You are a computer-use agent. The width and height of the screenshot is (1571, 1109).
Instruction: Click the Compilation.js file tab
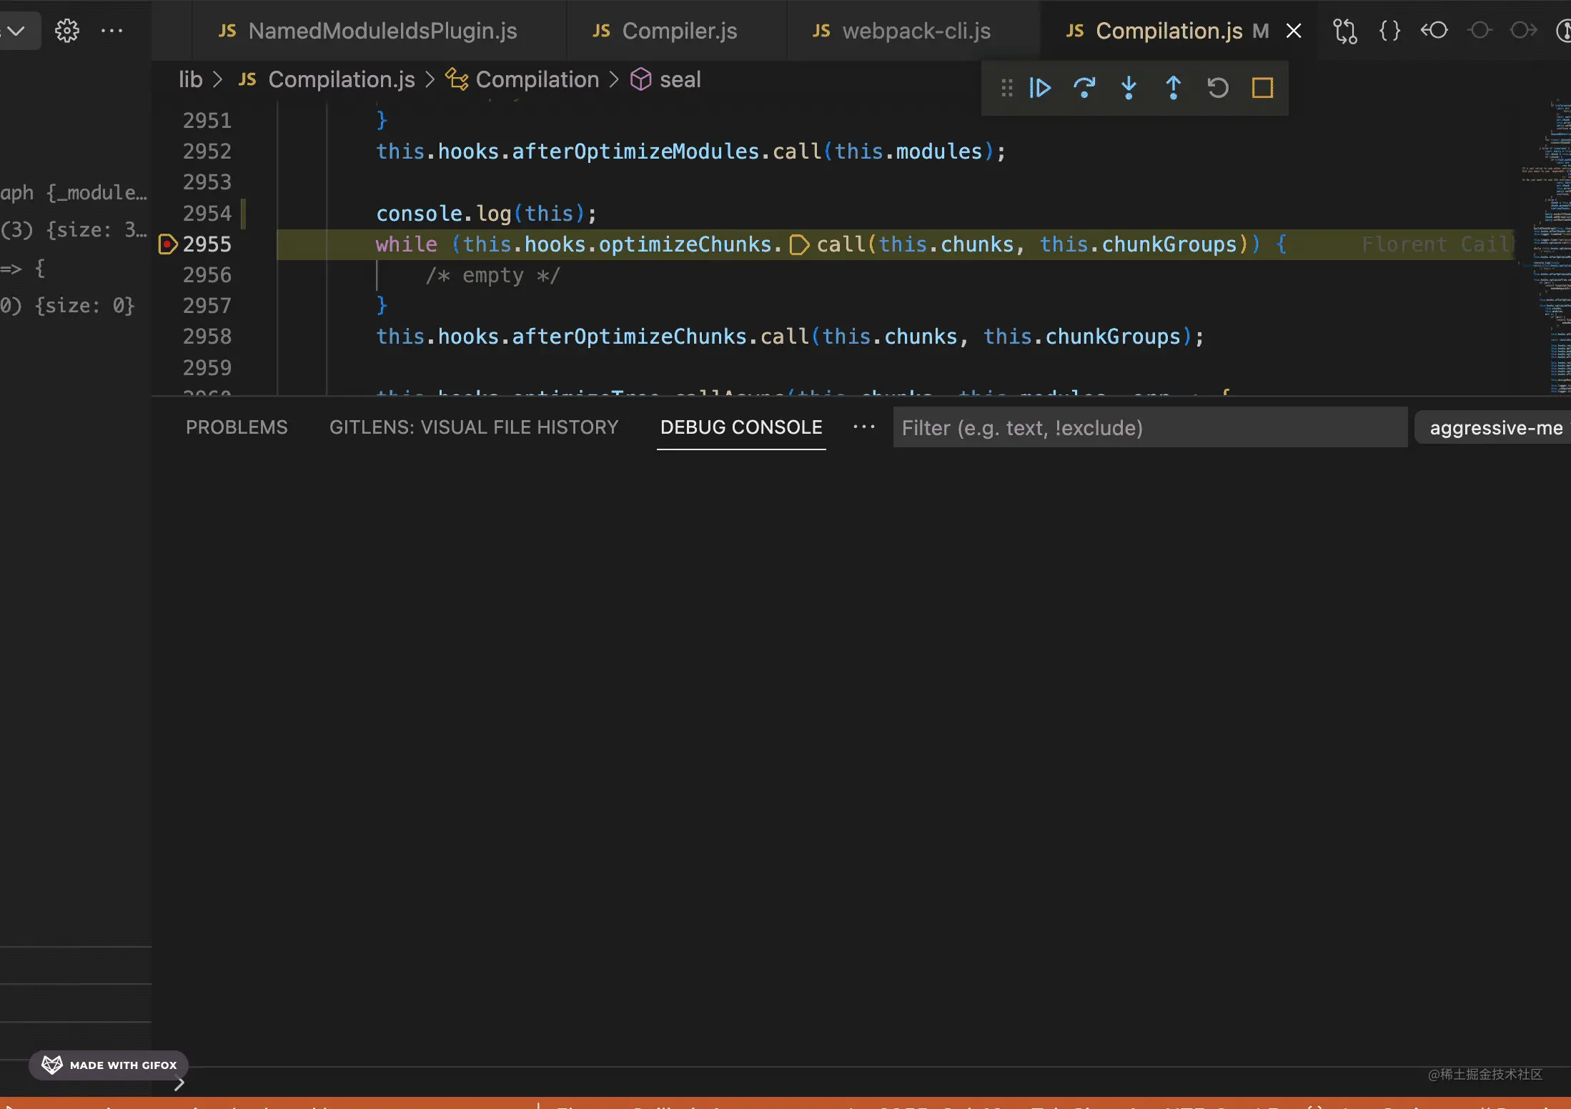(x=1170, y=30)
